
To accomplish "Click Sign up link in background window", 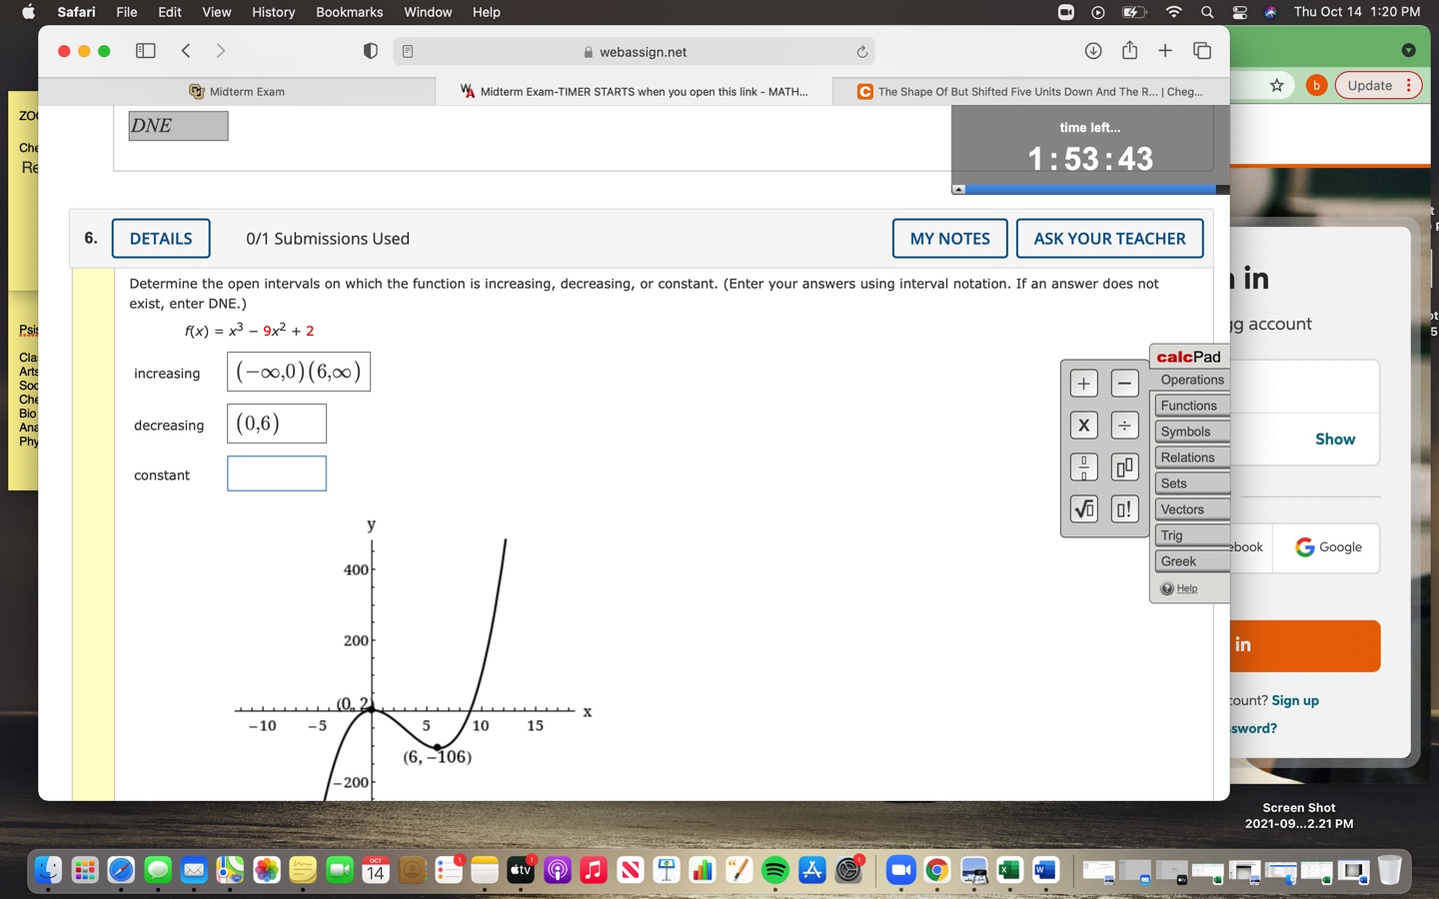I will tap(1295, 700).
